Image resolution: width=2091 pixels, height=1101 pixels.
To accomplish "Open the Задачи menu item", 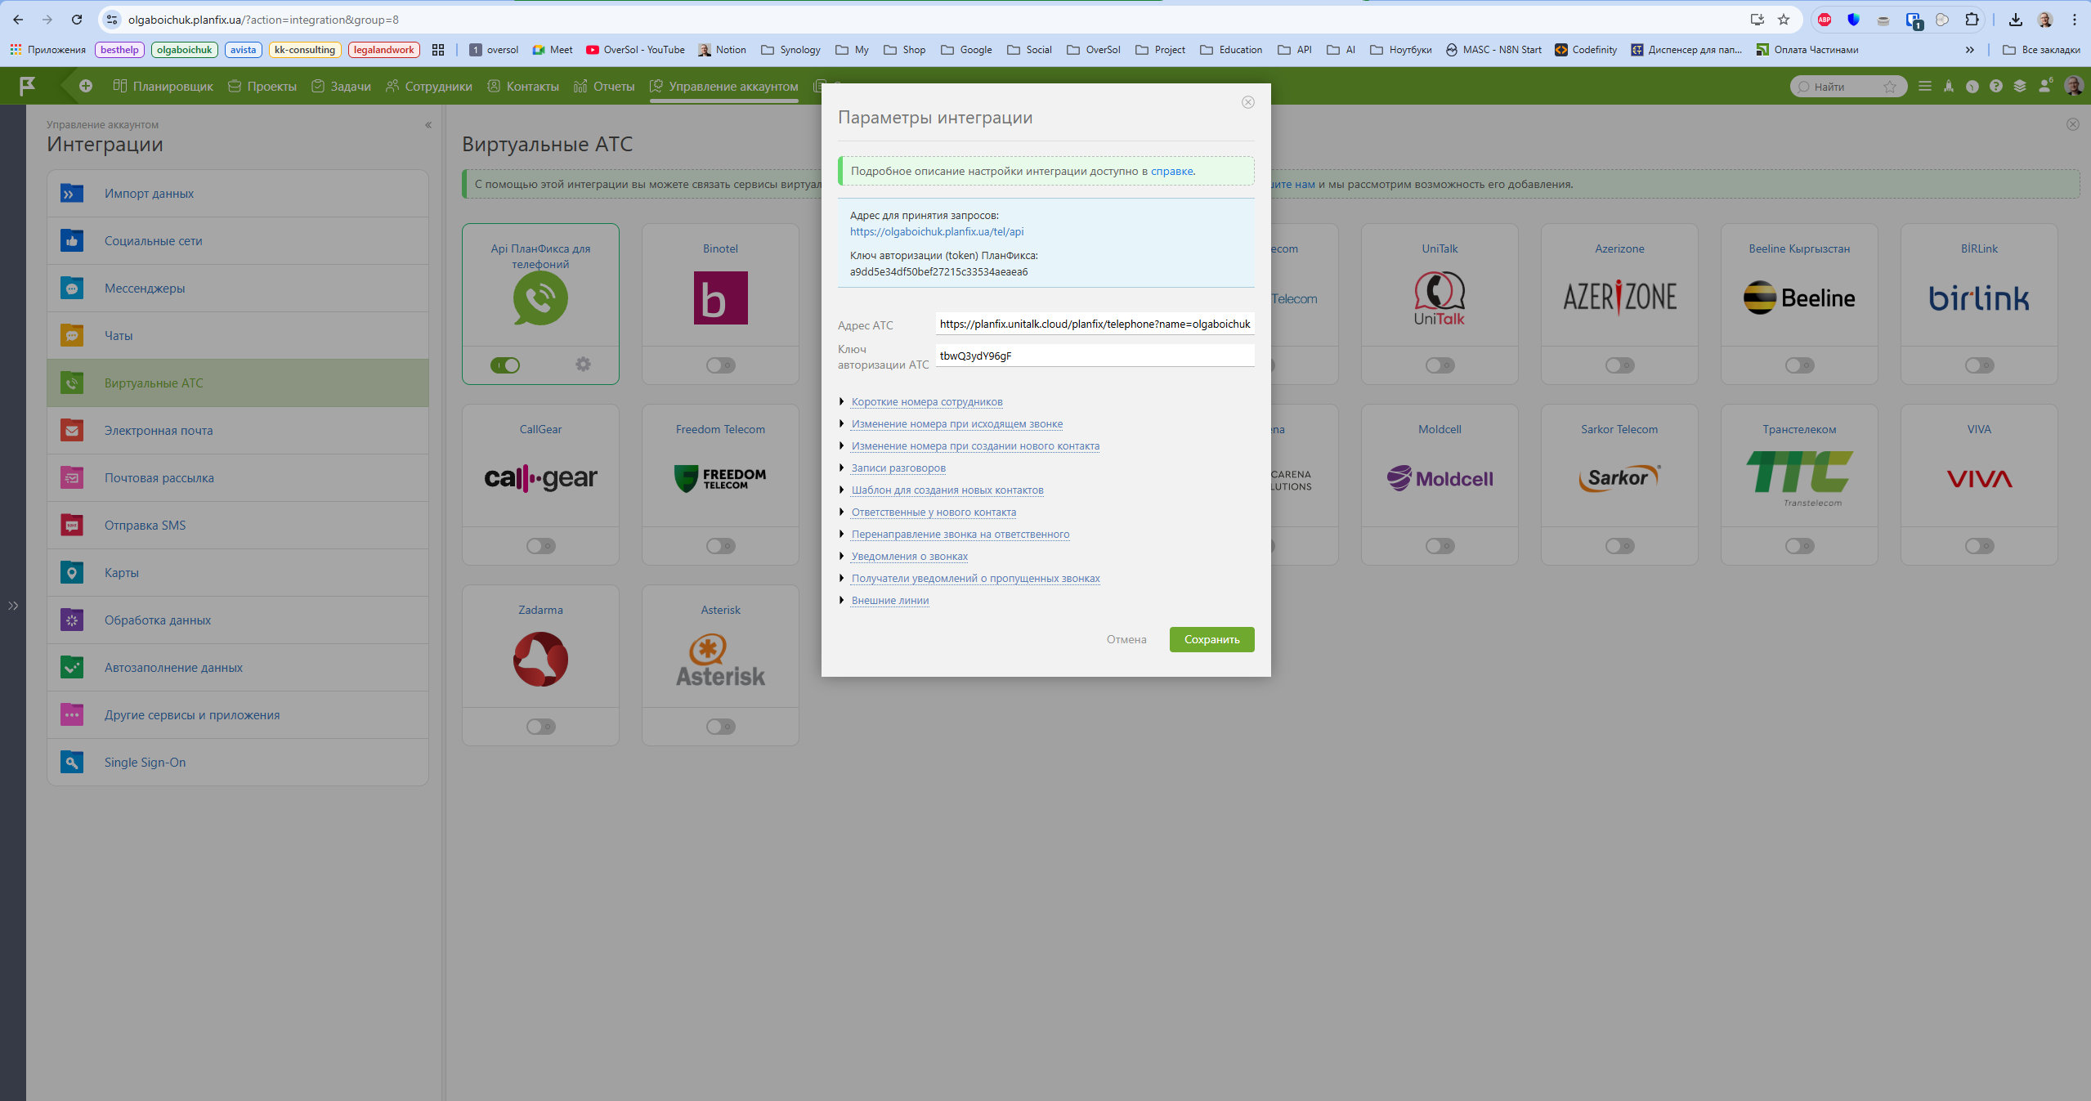I will point(342,86).
